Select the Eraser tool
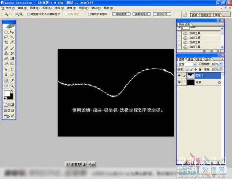 [x=6, y=58]
